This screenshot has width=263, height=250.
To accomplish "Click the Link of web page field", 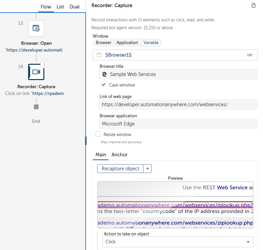I will tap(178, 104).
